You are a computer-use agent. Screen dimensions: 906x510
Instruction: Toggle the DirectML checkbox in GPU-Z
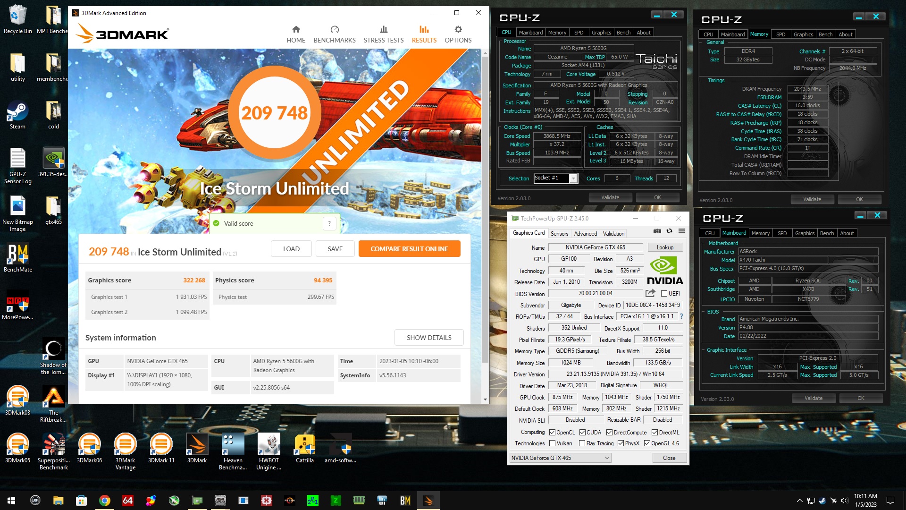[654, 432]
